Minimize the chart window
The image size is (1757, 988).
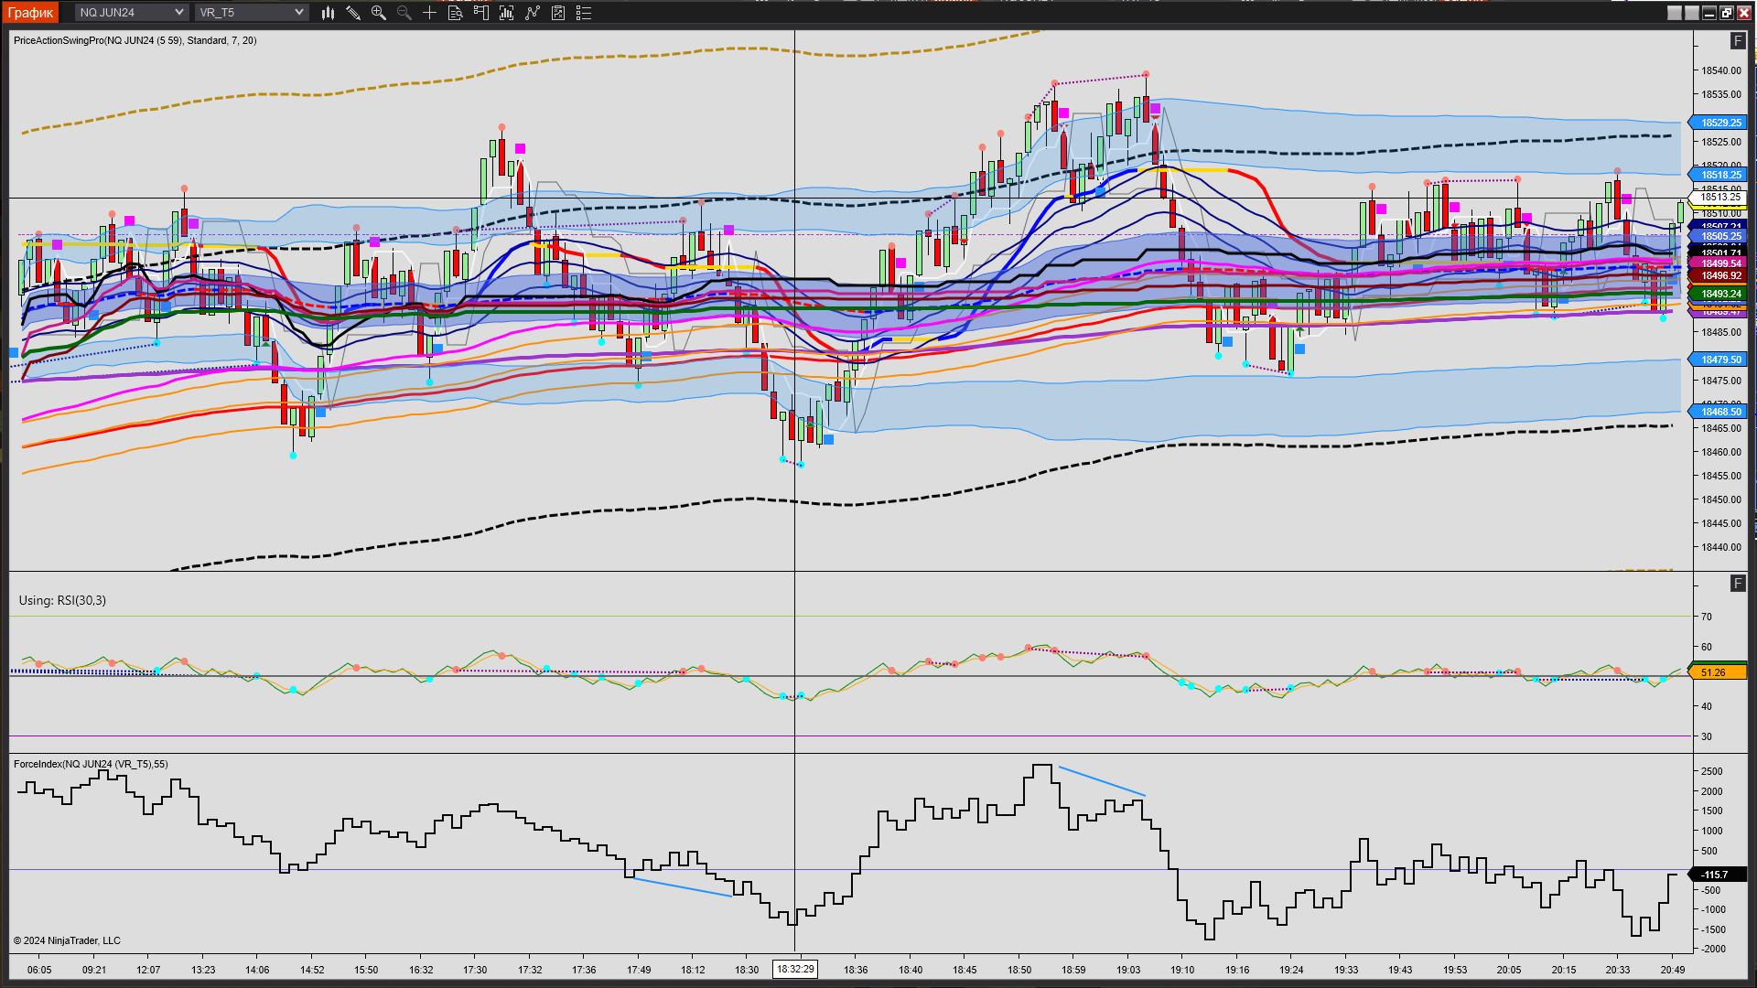(1709, 13)
